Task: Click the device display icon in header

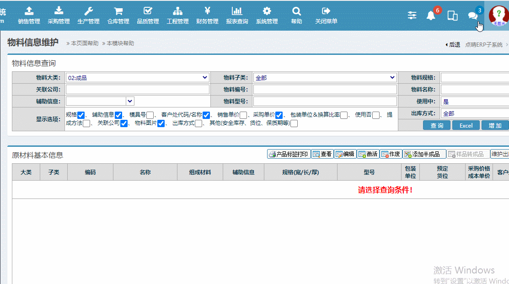Action: click(x=452, y=16)
